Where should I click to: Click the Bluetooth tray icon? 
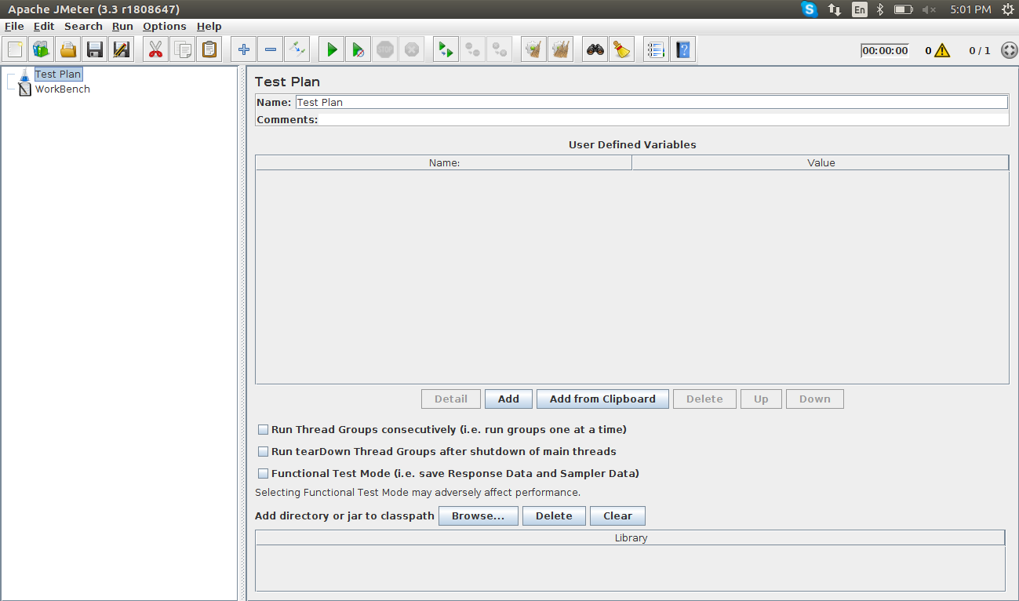tap(880, 9)
